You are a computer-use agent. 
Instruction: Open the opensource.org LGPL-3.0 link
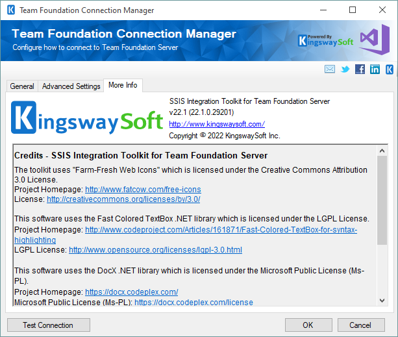coord(155,250)
